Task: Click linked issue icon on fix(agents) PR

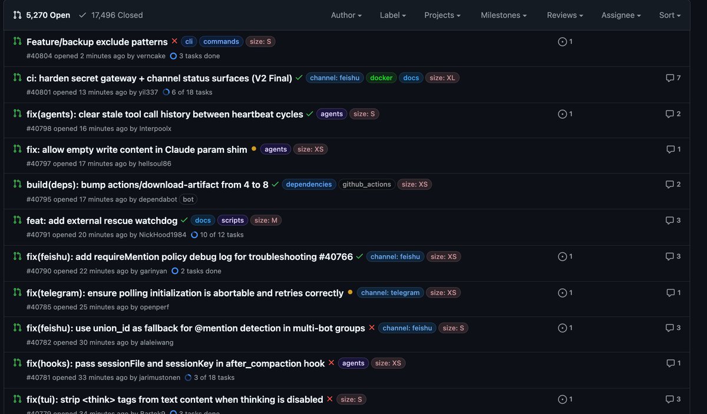Action: (x=565, y=114)
